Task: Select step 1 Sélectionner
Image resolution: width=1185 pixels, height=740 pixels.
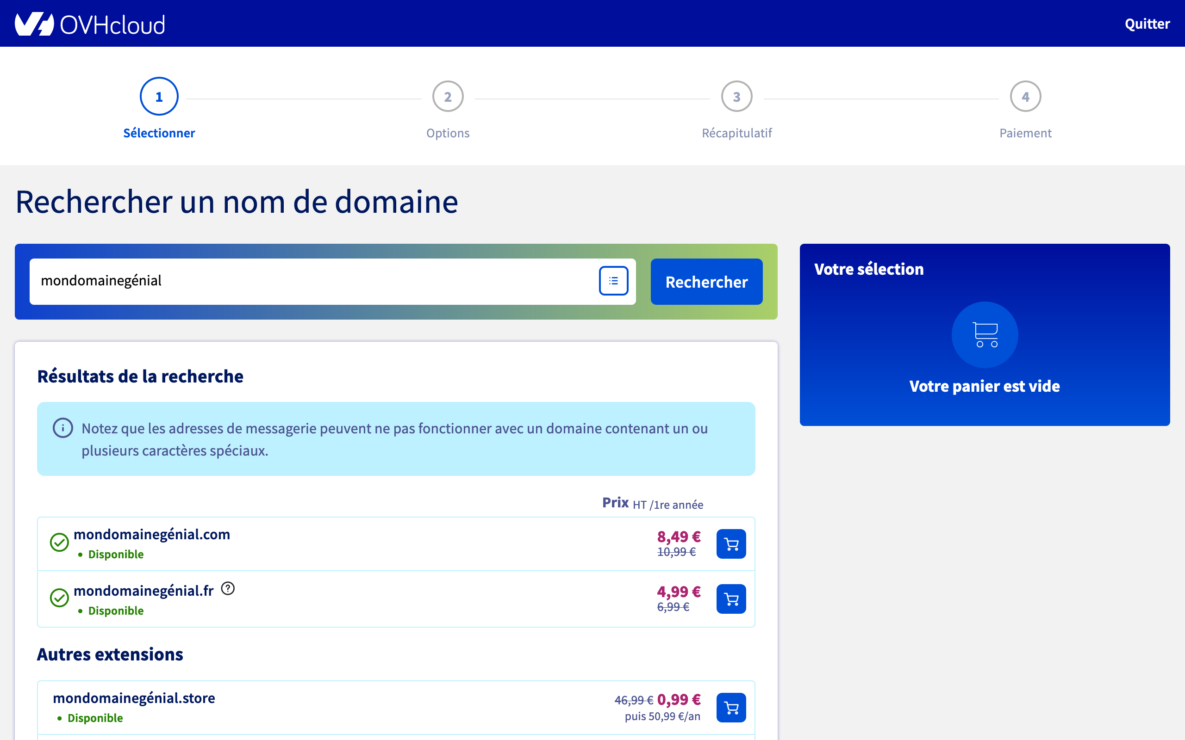Action: point(159,108)
